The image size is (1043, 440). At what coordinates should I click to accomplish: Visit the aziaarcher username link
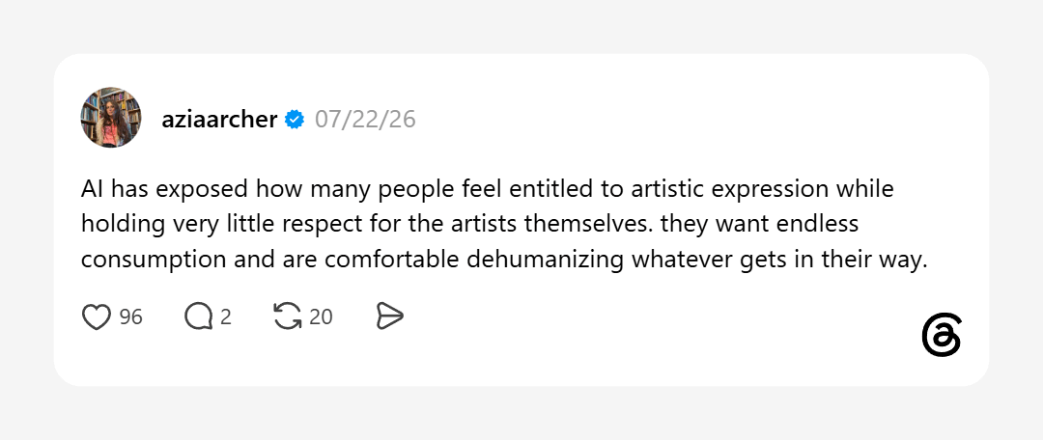coord(219,120)
